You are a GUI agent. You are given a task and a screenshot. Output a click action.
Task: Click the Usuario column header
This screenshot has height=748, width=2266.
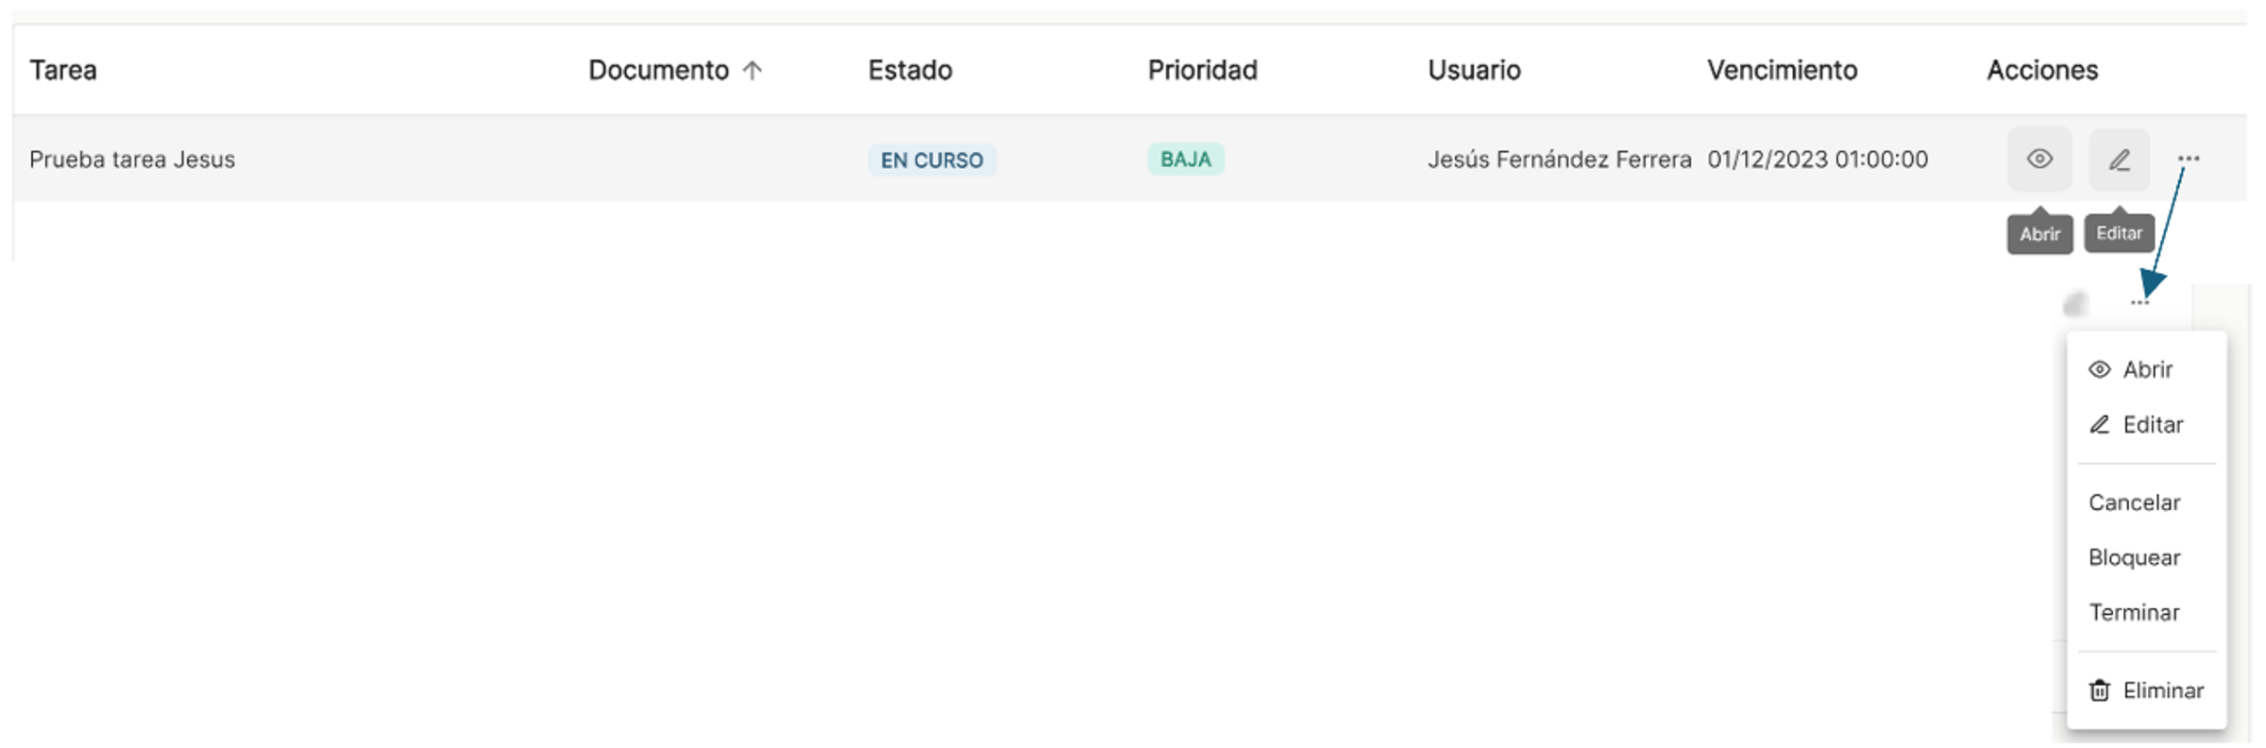coord(1474,70)
